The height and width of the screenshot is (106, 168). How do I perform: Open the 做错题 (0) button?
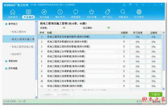[x=48, y=95]
